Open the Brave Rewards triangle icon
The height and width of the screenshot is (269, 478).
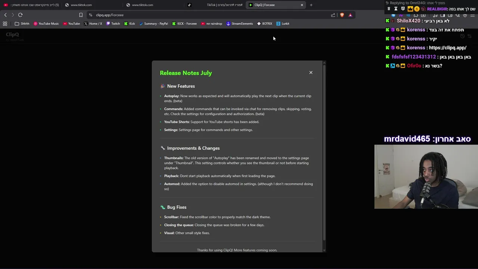pyautogui.click(x=350, y=15)
